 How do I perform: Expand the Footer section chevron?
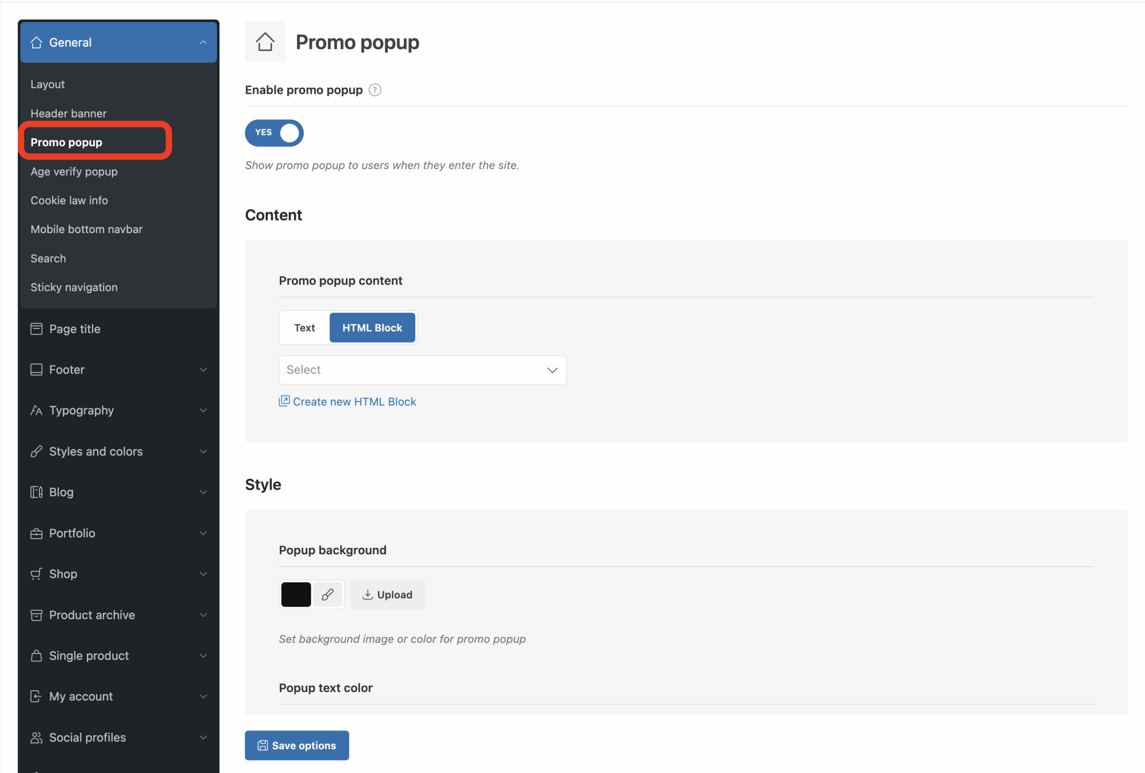coord(203,370)
